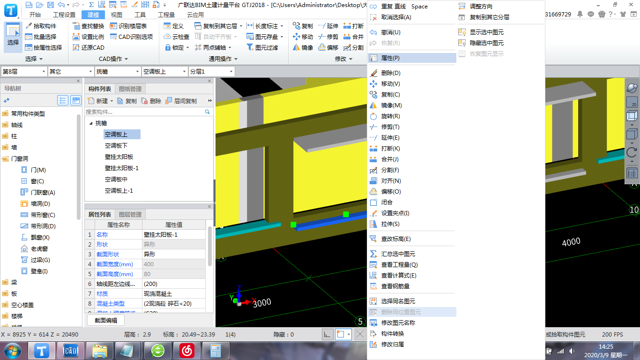Choose 属性(P) in context menu
This screenshot has width=640, height=360.
[412, 58]
